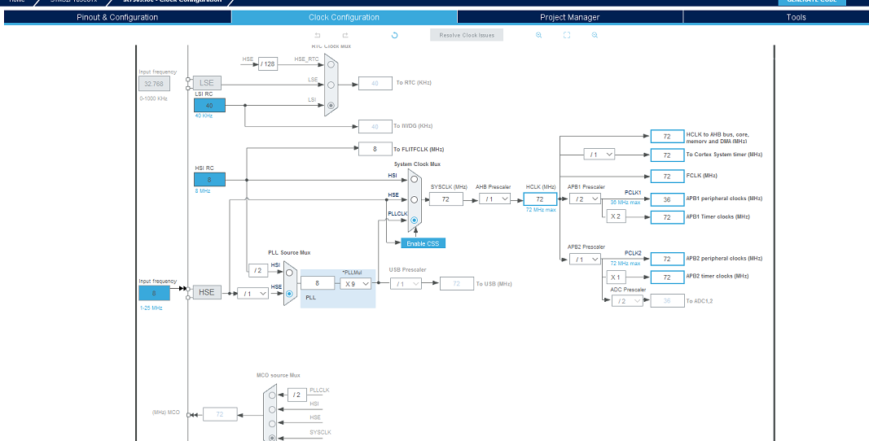Click the APB2 X 1 multiplier box
Viewport: 869px width, 441px height.
[x=616, y=277]
